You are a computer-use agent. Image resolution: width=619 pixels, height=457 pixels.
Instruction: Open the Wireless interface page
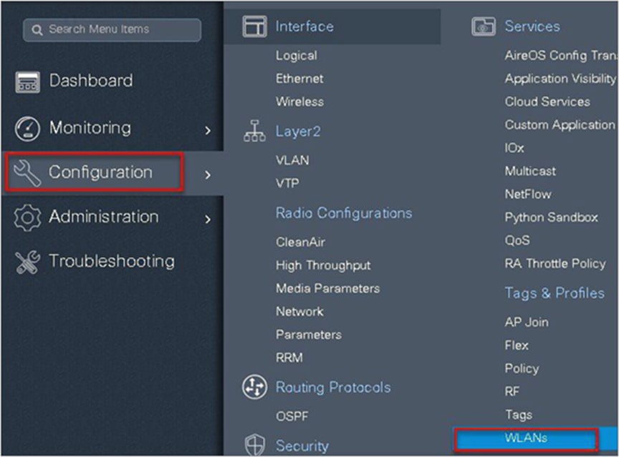point(299,102)
